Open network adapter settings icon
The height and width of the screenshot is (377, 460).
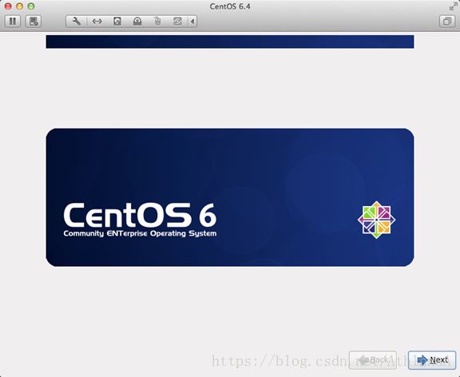(97, 22)
